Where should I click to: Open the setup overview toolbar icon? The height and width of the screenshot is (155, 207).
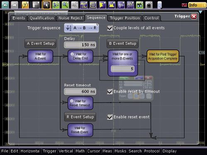[36, 5]
